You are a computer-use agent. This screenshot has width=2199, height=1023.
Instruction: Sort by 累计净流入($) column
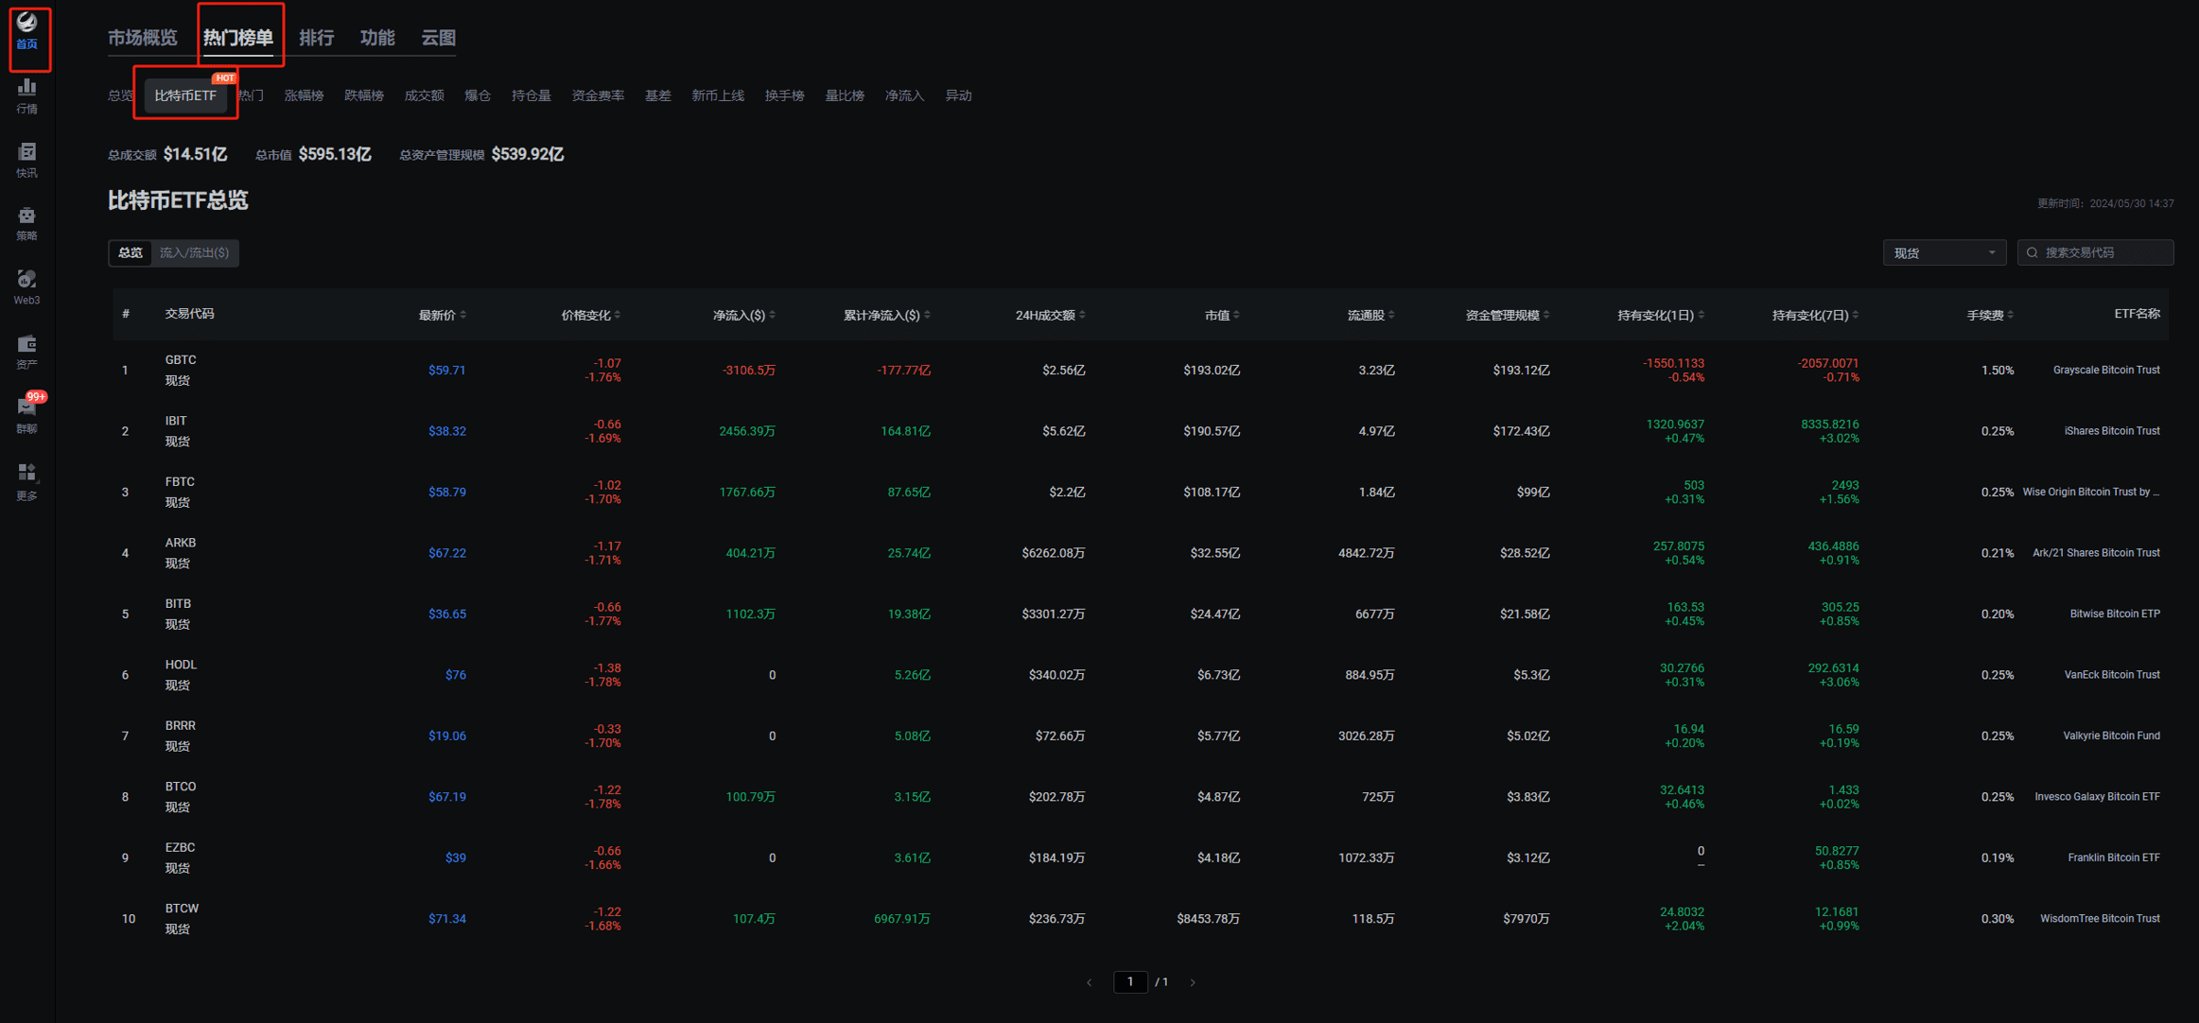click(887, 315)
